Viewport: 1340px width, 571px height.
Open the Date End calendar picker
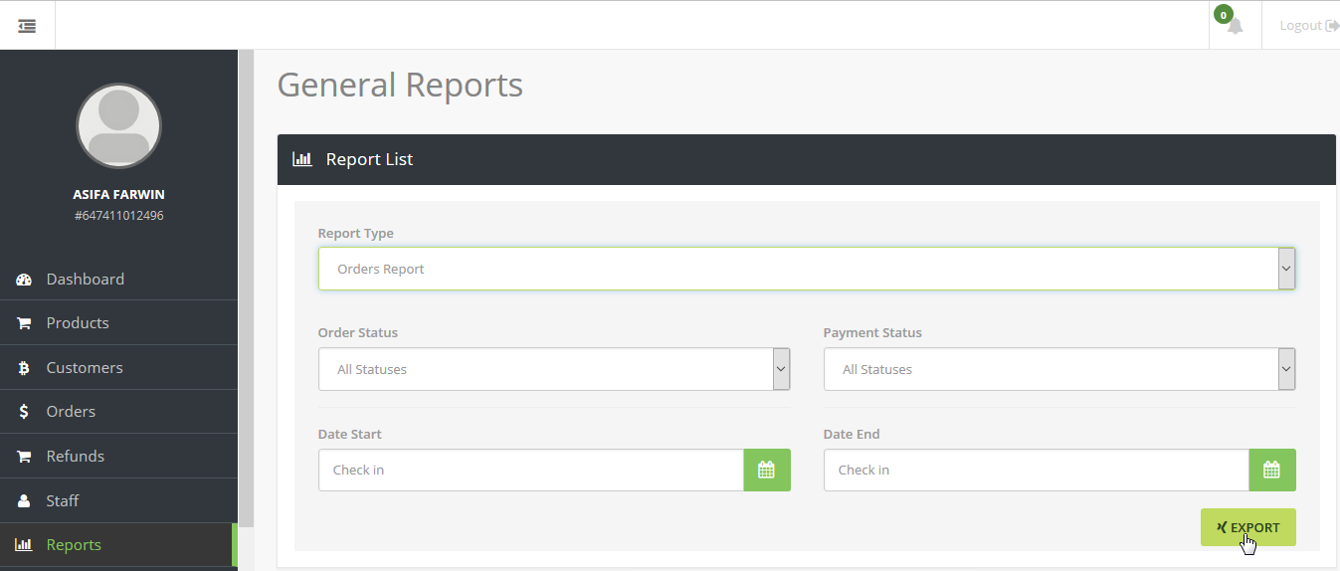[x=1272, y=470]
